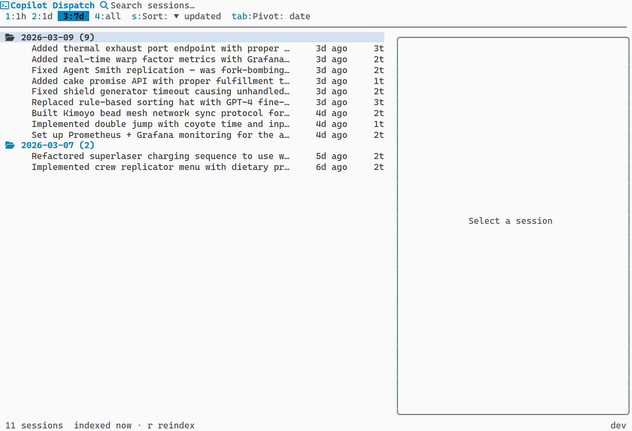Open the thermal exhaust port session
Viewport: 632px width, 431px height.
pyautogui.click(x=160, y=48)
